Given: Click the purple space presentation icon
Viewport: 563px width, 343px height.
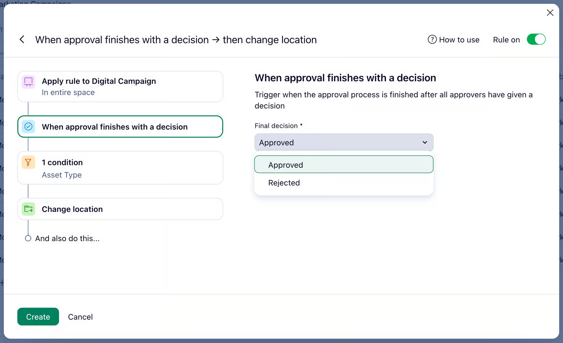Looking at the screenshot, I should pos(28,82).
